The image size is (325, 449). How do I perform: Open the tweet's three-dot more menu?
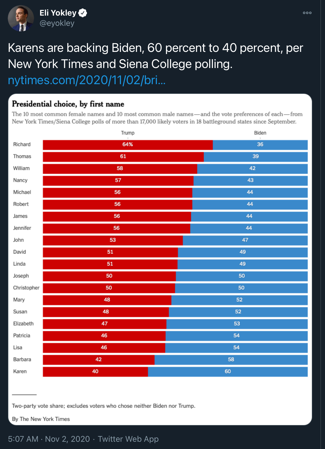(307, 13)
